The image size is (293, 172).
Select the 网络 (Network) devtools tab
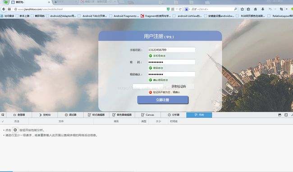tap(199, 115)
